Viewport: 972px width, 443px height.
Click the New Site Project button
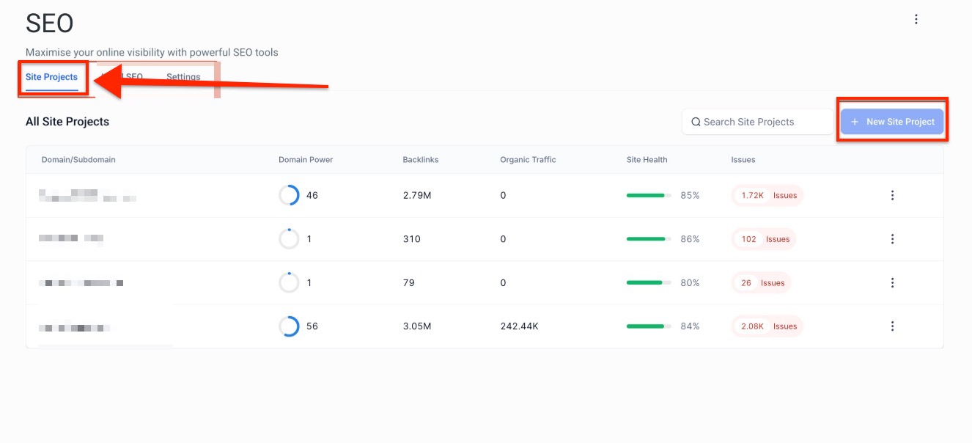[x=892, y=122]
